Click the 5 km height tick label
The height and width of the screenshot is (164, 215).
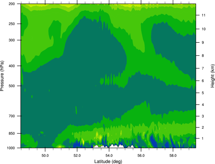(x=203, y=93)
